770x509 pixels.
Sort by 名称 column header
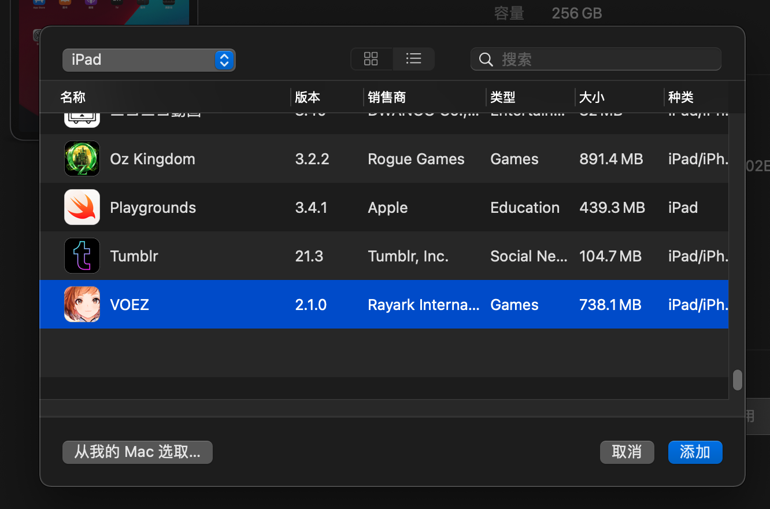pyautogui.click(x=73, y=97)
